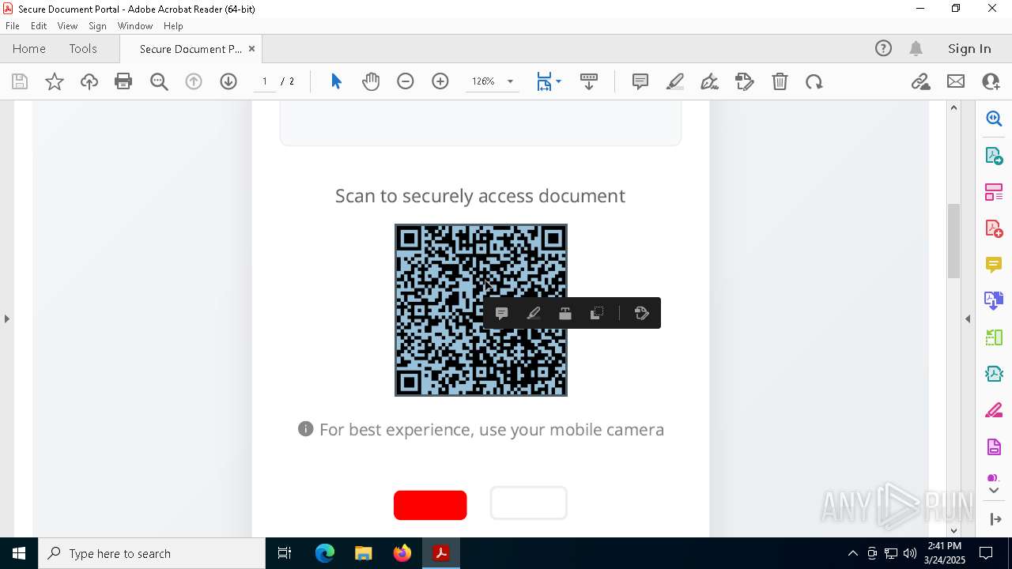Save the file using the floppy disk icon

point(20,81)
